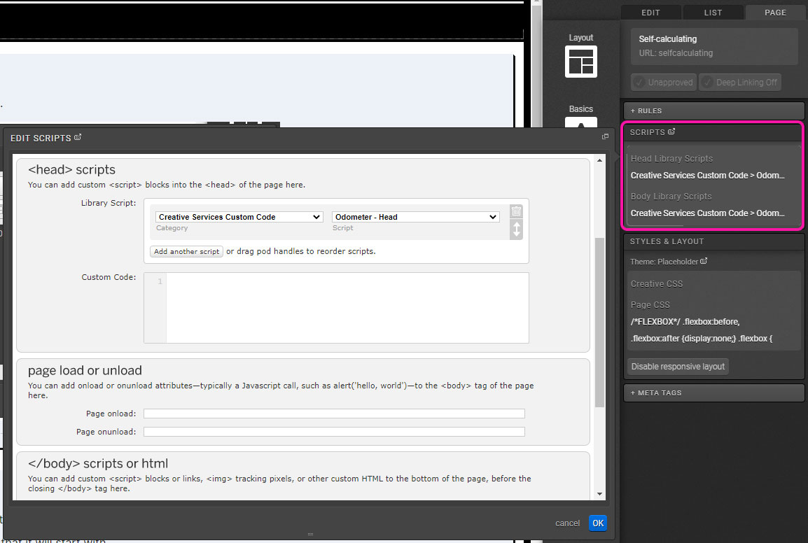Toggle the Unapproved status
The image size is (808, 543).
(x=663, y=83)
